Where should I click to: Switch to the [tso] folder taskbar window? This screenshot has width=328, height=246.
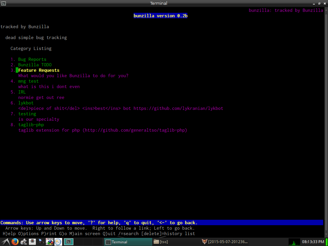pyautogui.click(x=178, y=242)
